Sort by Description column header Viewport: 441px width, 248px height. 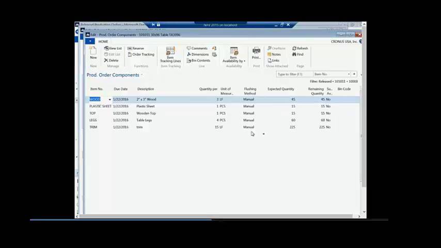click(146, 89)
